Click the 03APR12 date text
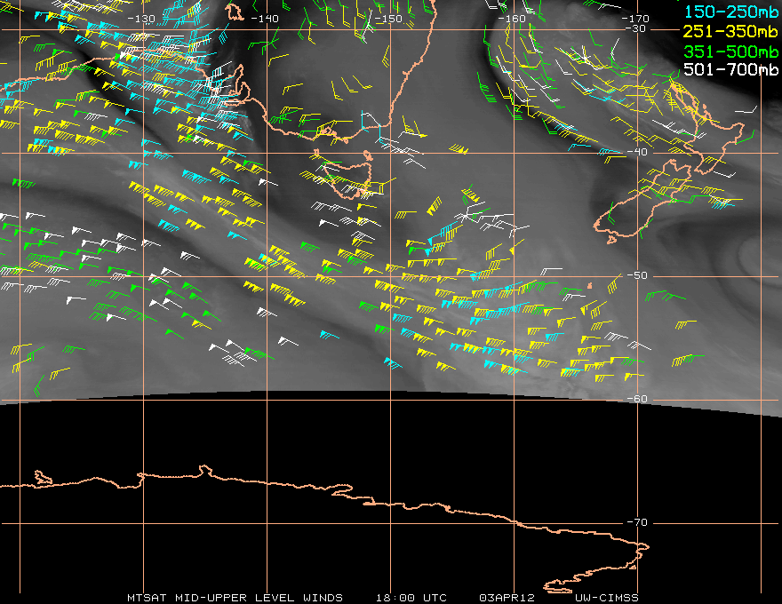 pos(505,597)
